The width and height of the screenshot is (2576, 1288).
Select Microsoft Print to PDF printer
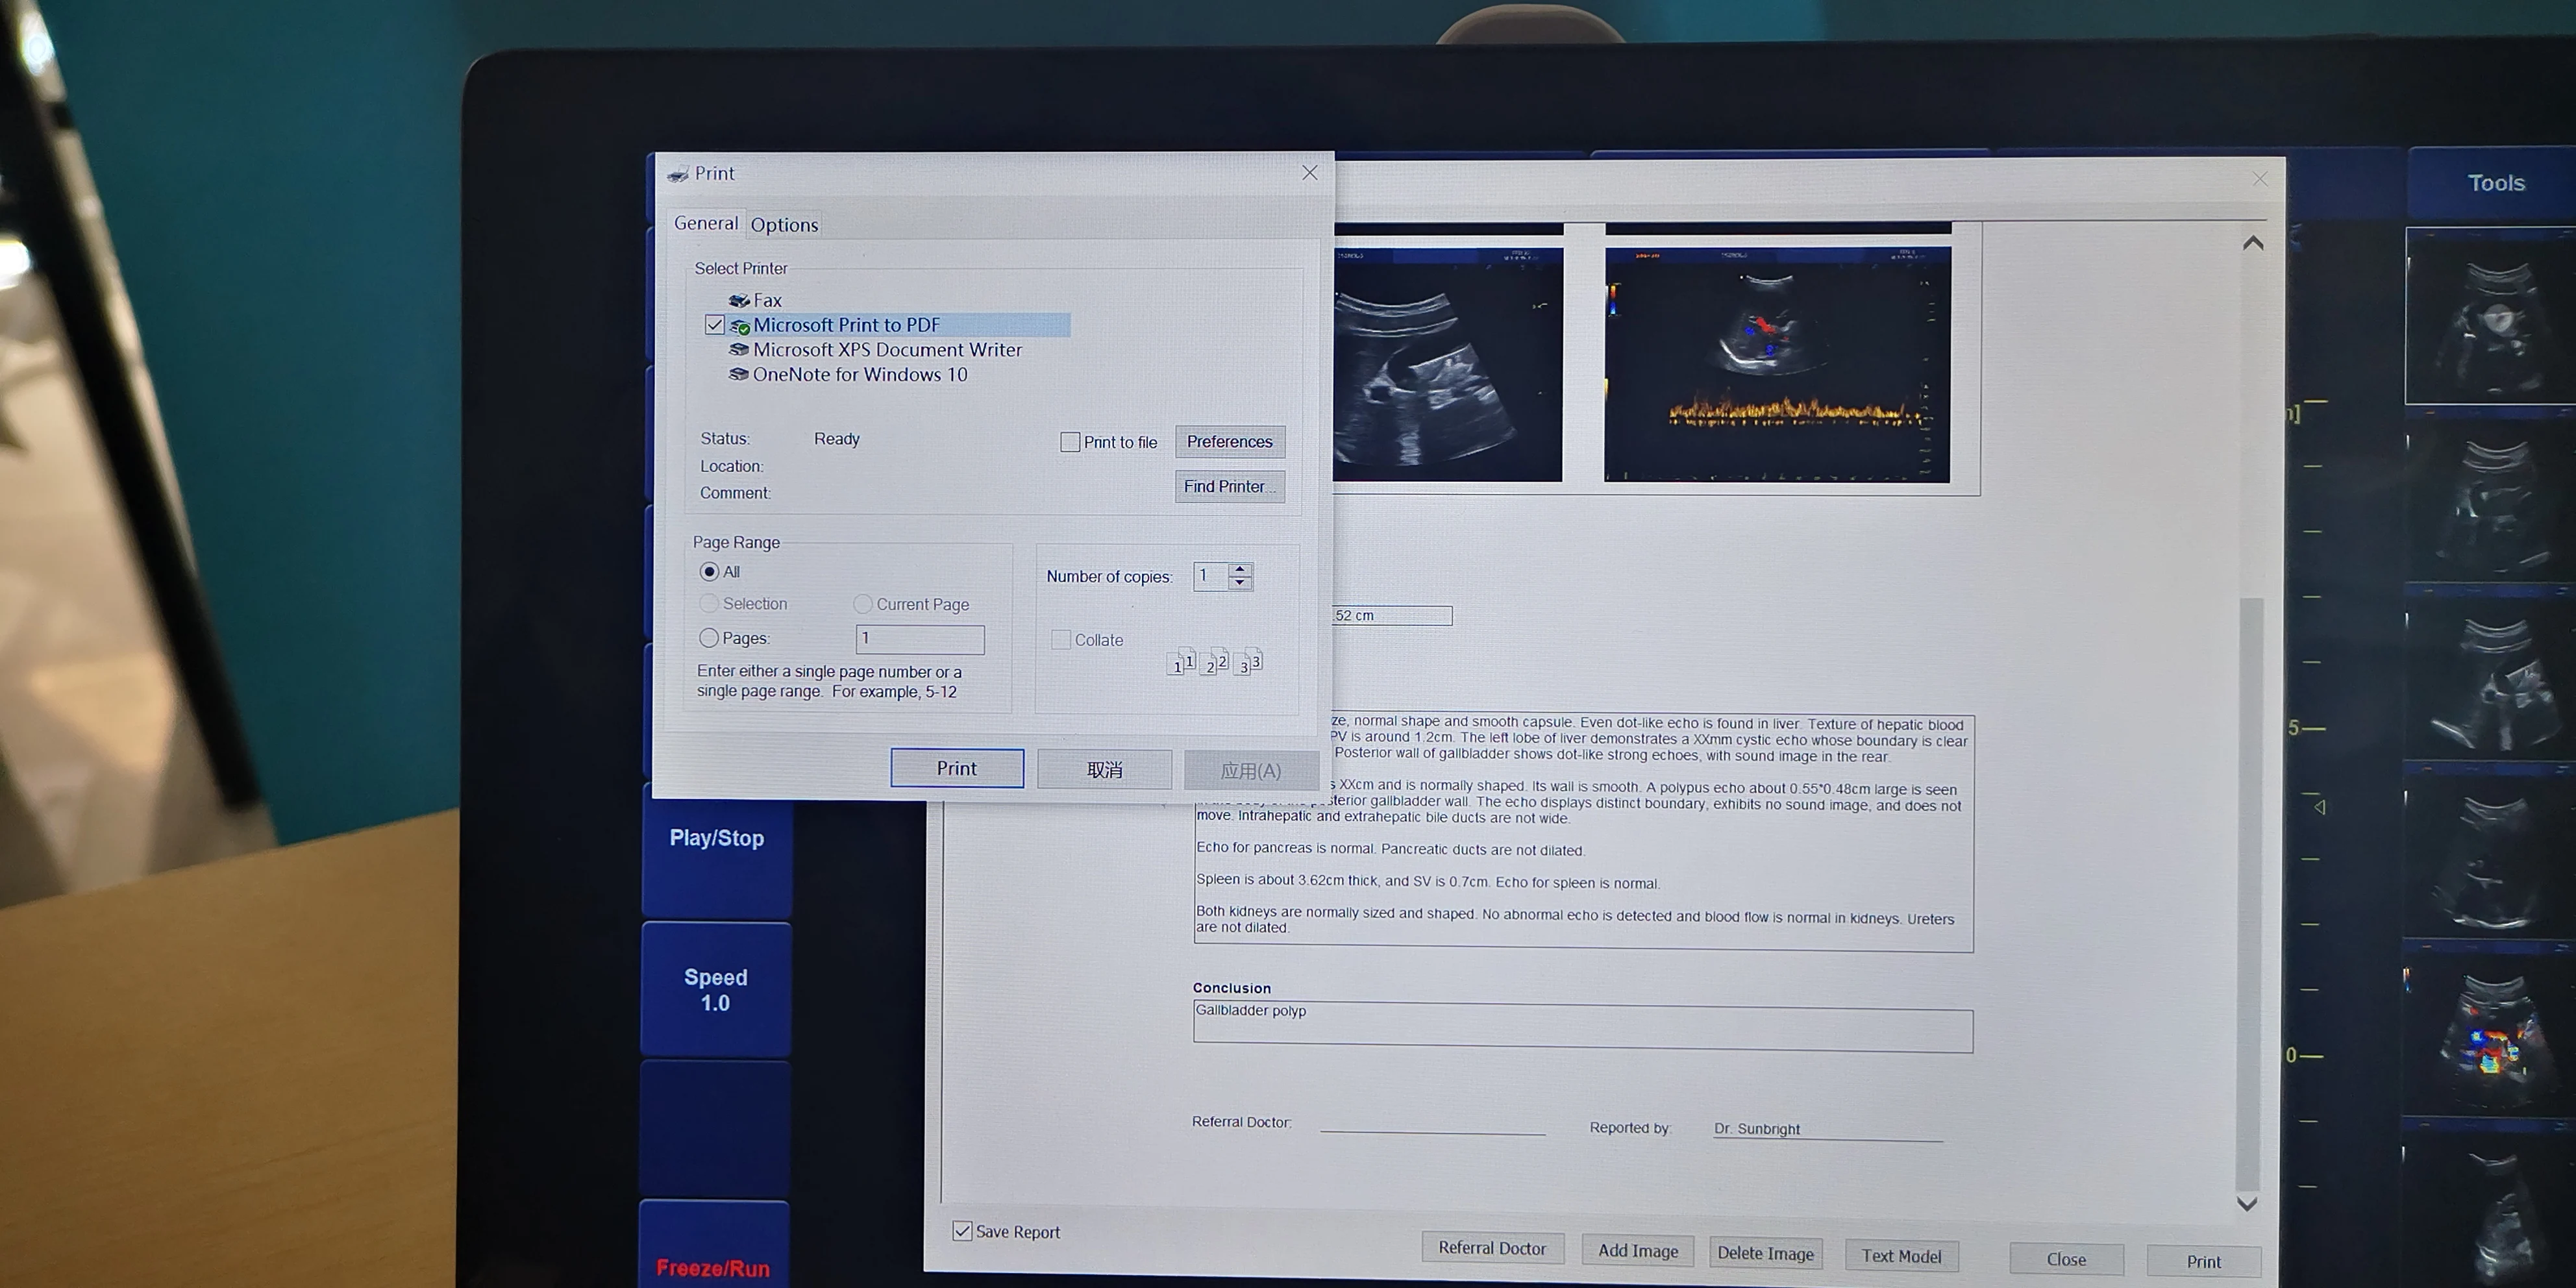[x=846, y=325]
